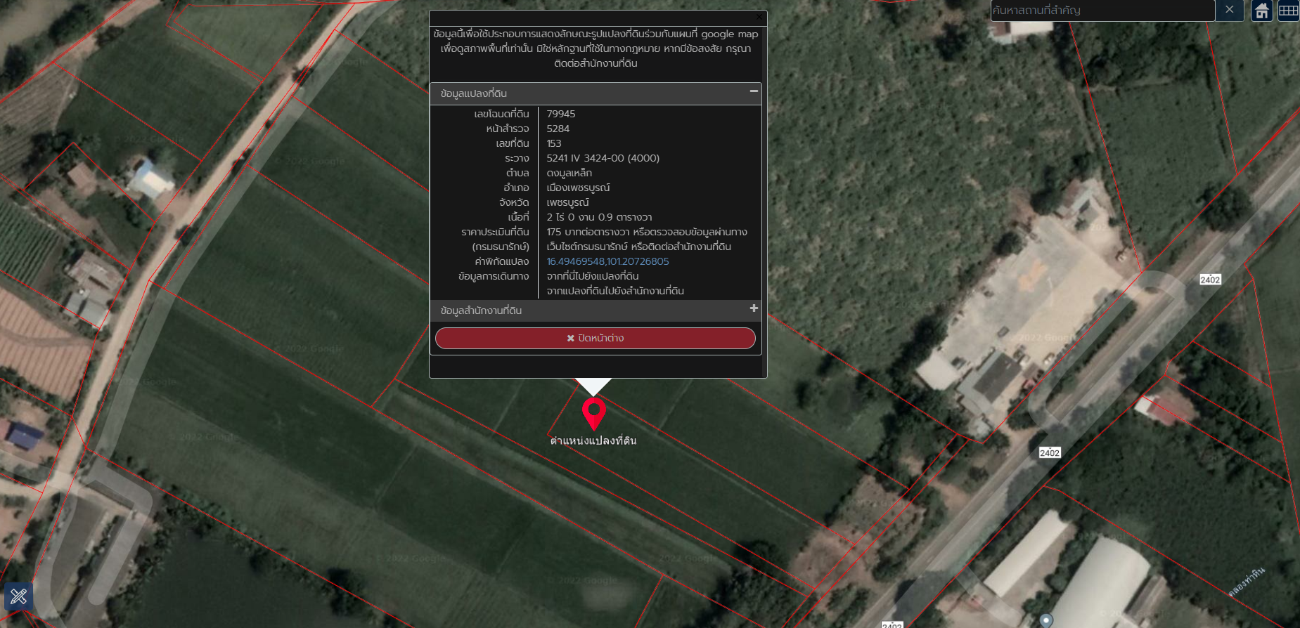The image size is (1300, 628).
Task: Open the parcel coordinates link 16.49469548,101.20726805
Action: pos(607,261)
